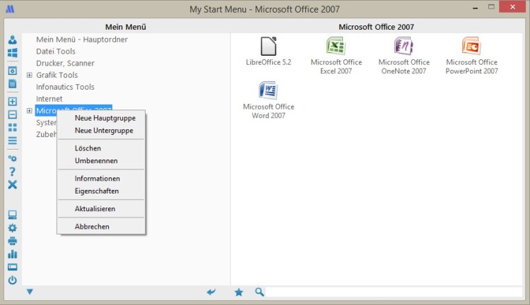This screenshot has width=530, height=305.
Task: Switch to grid tiles view icon
Action: click(13, 127)
